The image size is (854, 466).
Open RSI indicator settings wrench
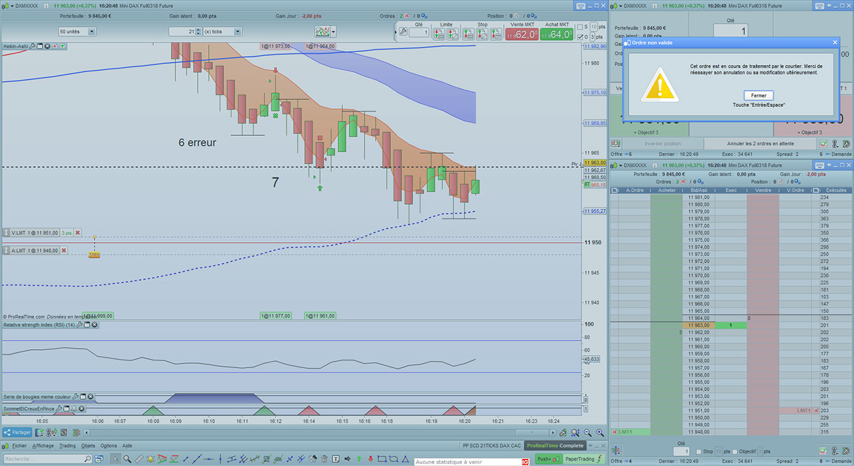(x=79, y=325)
